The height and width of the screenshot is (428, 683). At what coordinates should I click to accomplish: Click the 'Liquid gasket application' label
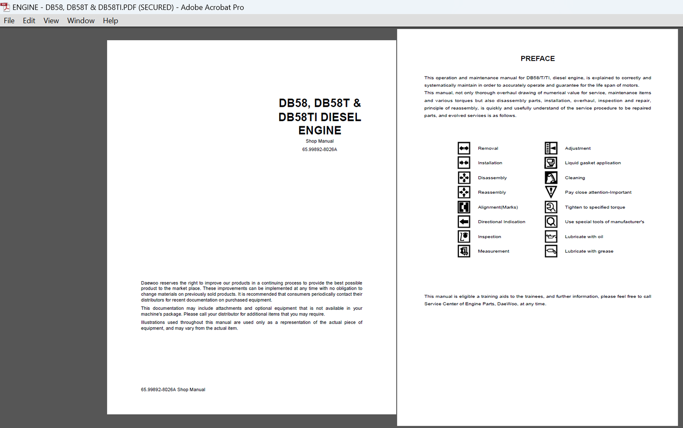tap(593, 163)
